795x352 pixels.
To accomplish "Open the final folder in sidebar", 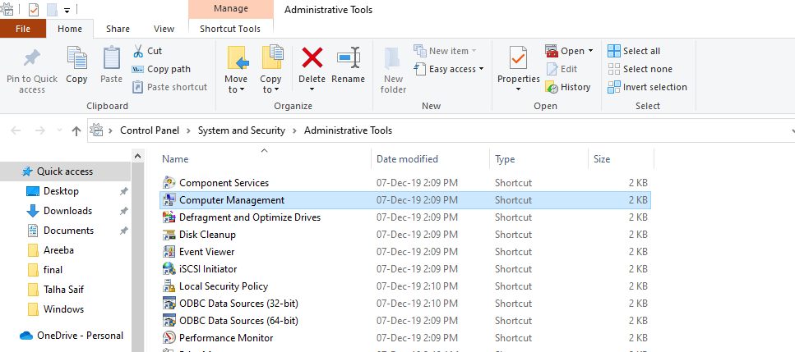I will click(x=53, y=270).
